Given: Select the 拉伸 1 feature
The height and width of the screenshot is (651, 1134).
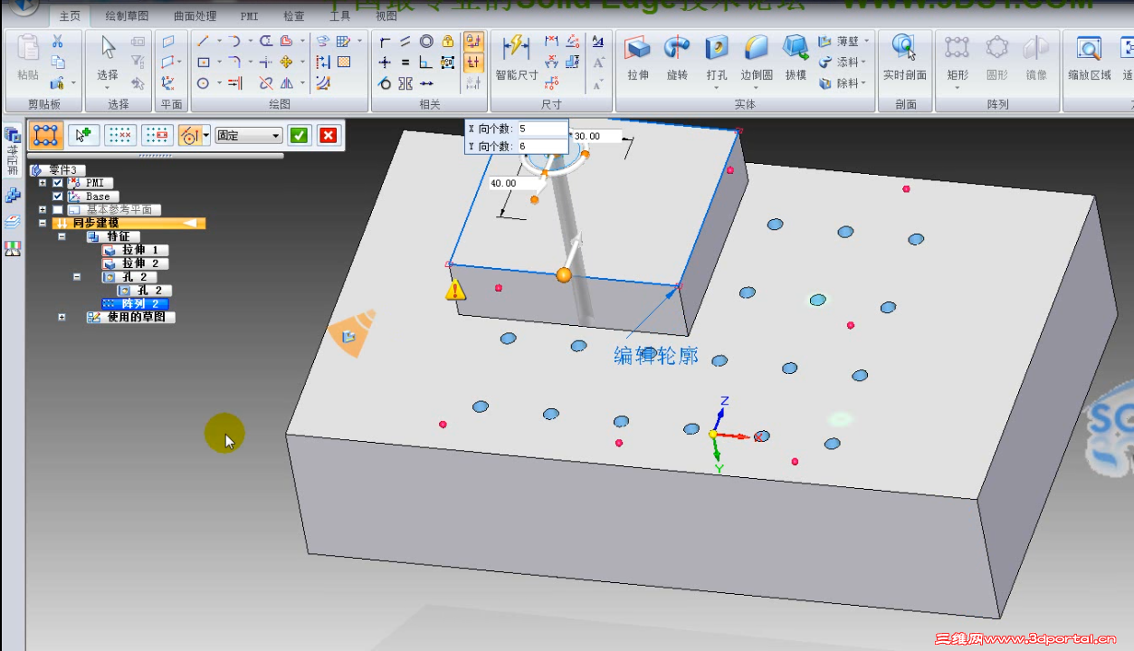Looking at the screenshot, I should 135,250.
